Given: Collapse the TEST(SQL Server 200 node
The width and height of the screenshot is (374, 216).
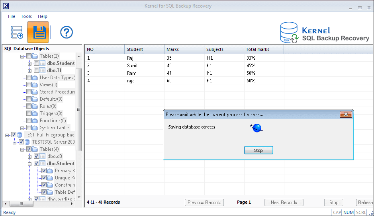Looking at the screenshot, I should tap(15, 142).
